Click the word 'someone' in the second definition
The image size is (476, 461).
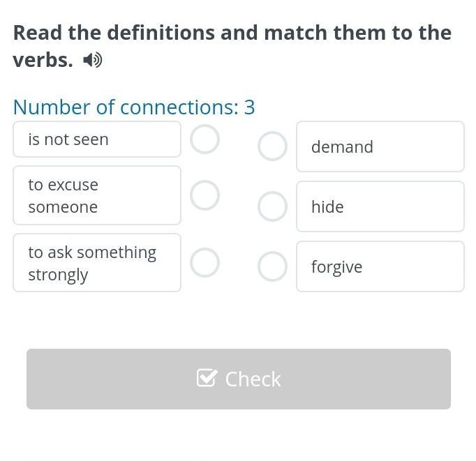pos(63,207)
